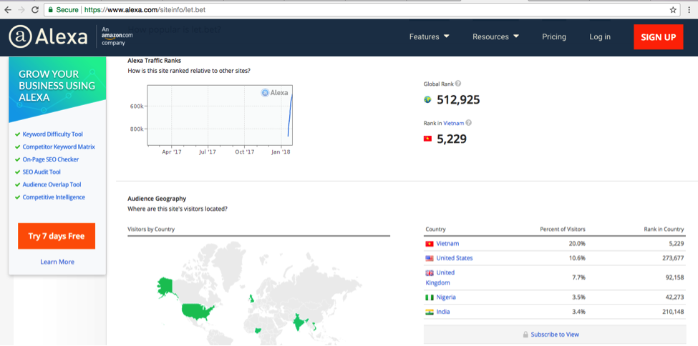Click the Global Rank value 512,925
This screenshot has height=346, width=698.
[x=458, y=100]
